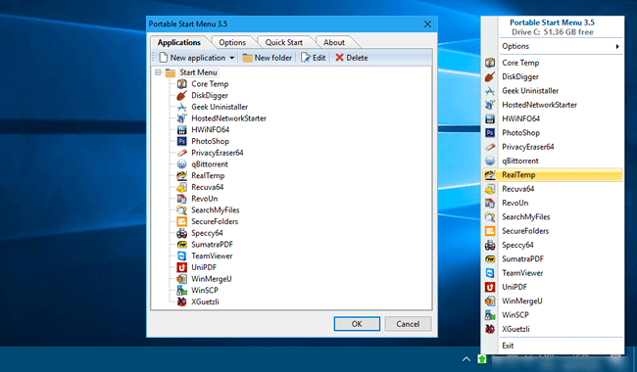Switch to the Quick Start tab
Viewport: 637px width, 372px height.
(284, 43)
